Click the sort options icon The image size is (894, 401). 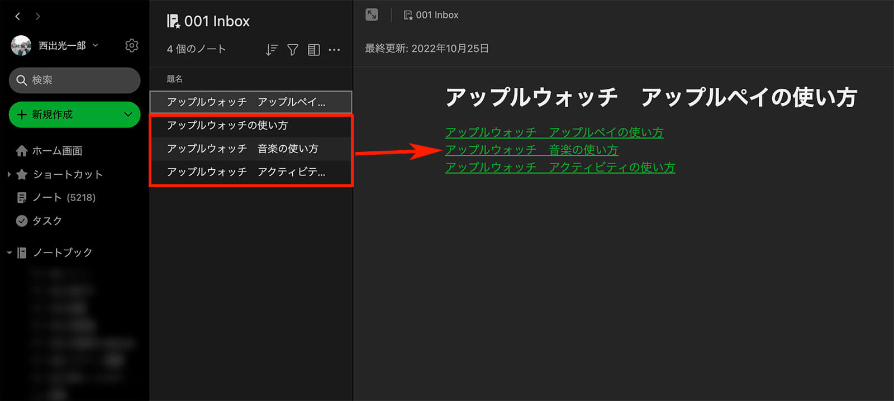(x=272, y=50)
